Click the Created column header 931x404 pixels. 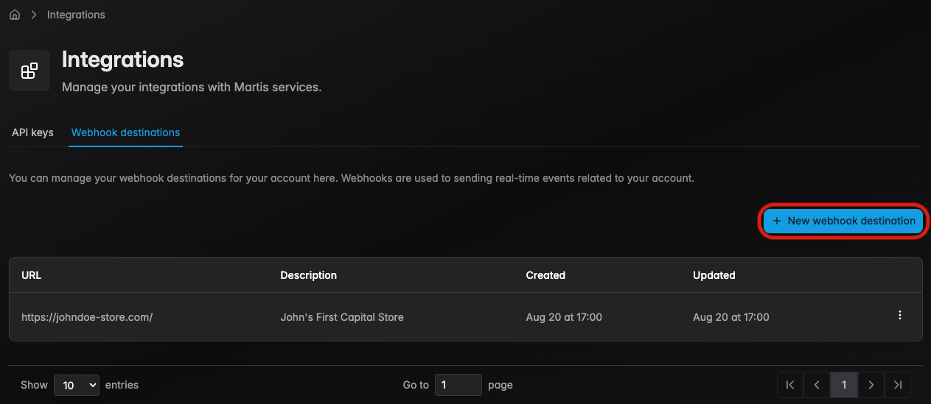[x=545, y=275]
